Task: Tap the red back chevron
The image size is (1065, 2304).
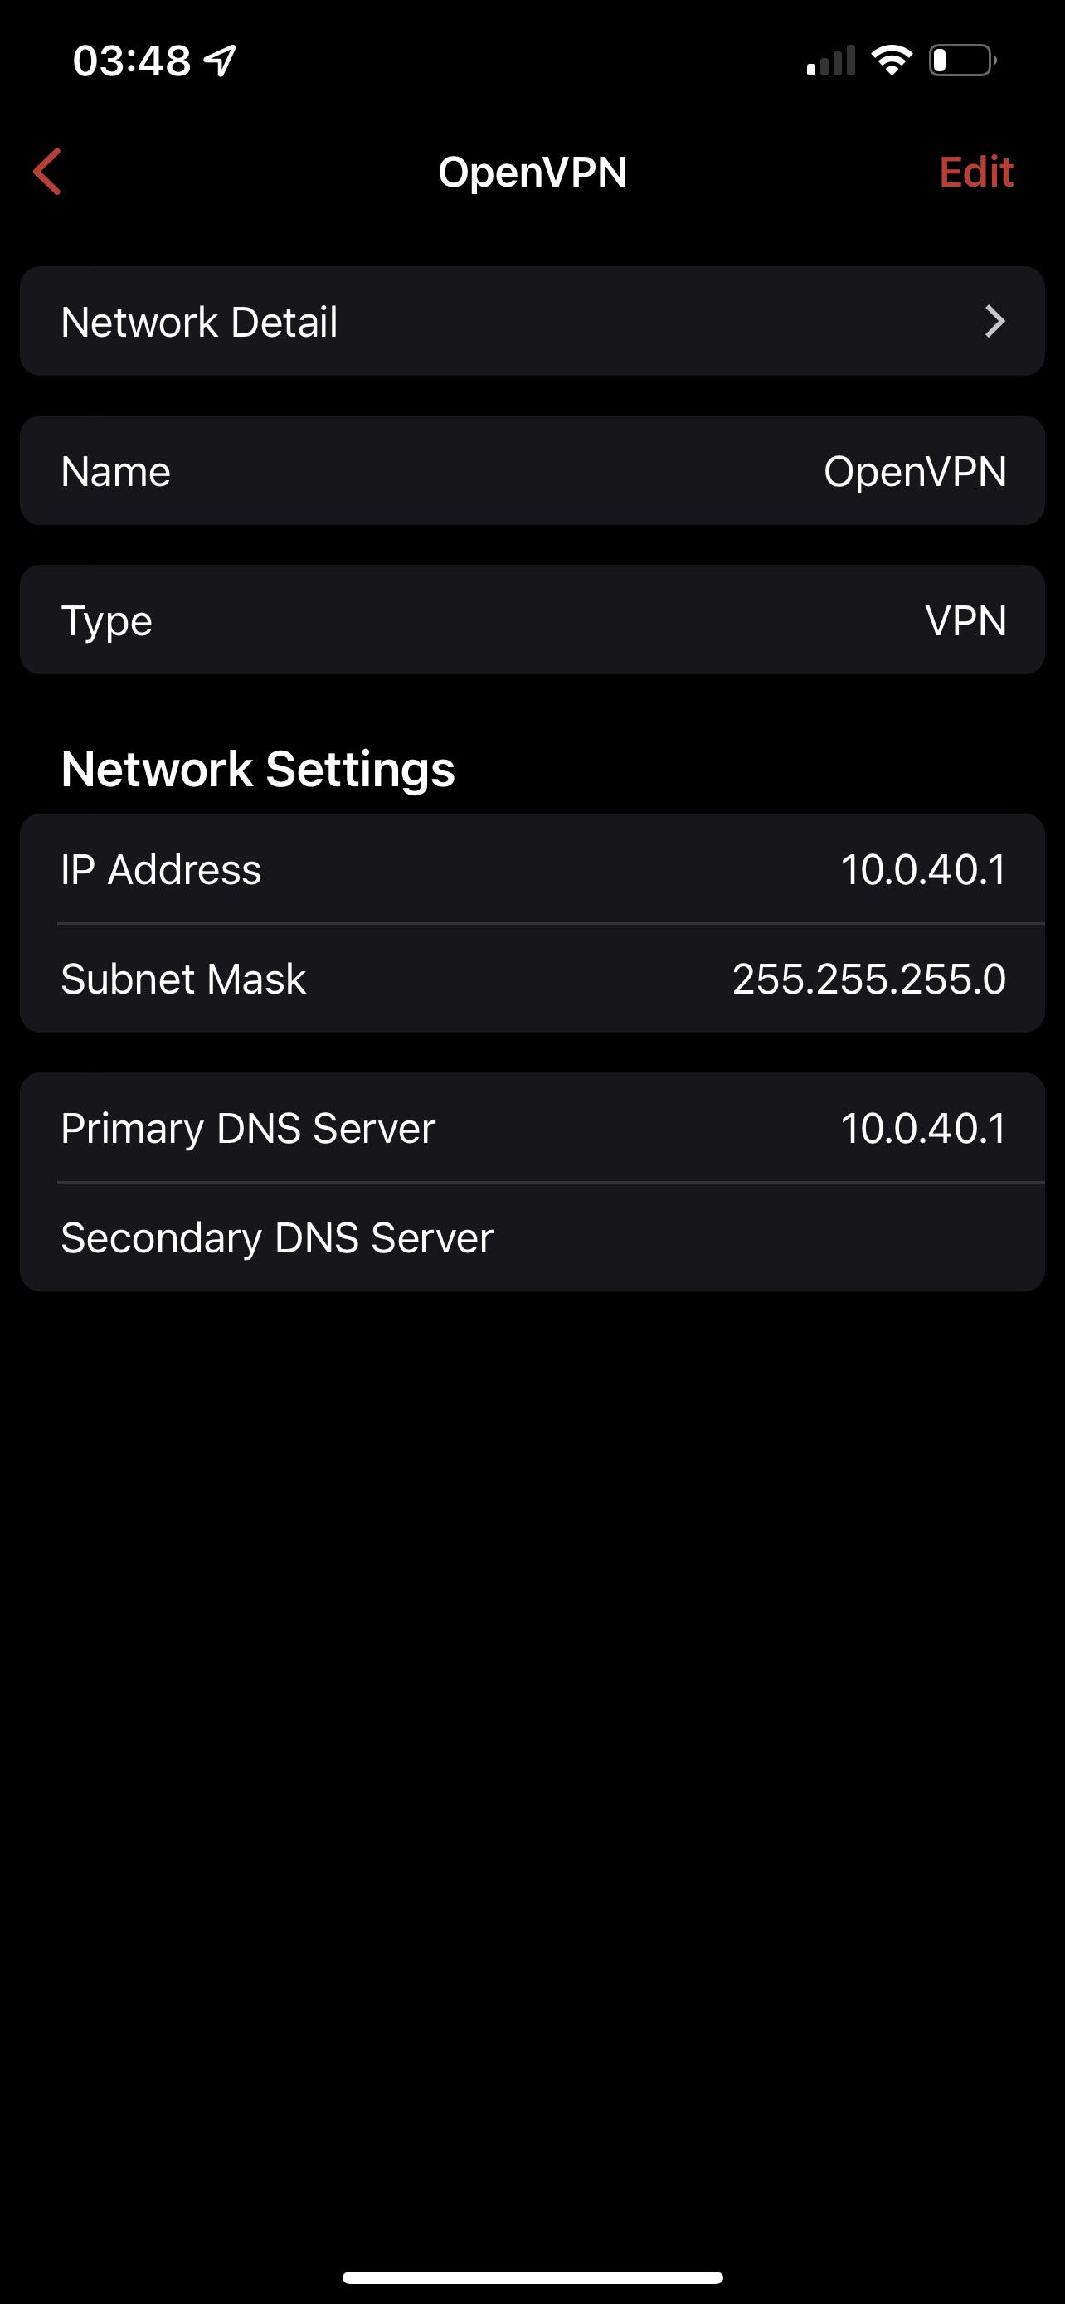Action: [47, 171]
